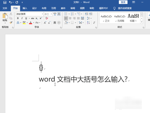Click the Sort A-Z icon
The image size is (150, 113).
pos(88,23)
